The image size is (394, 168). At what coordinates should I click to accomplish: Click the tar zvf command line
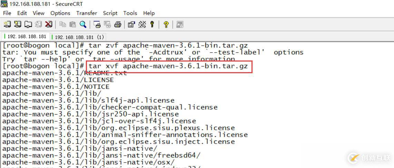125,46
